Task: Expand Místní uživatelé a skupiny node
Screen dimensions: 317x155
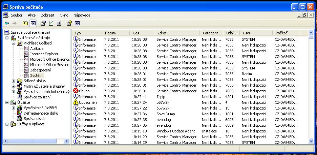Action: tap(14, 86)
